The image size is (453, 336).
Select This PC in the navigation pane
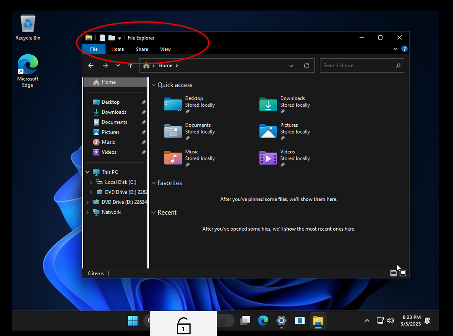(x=110, y=172)
